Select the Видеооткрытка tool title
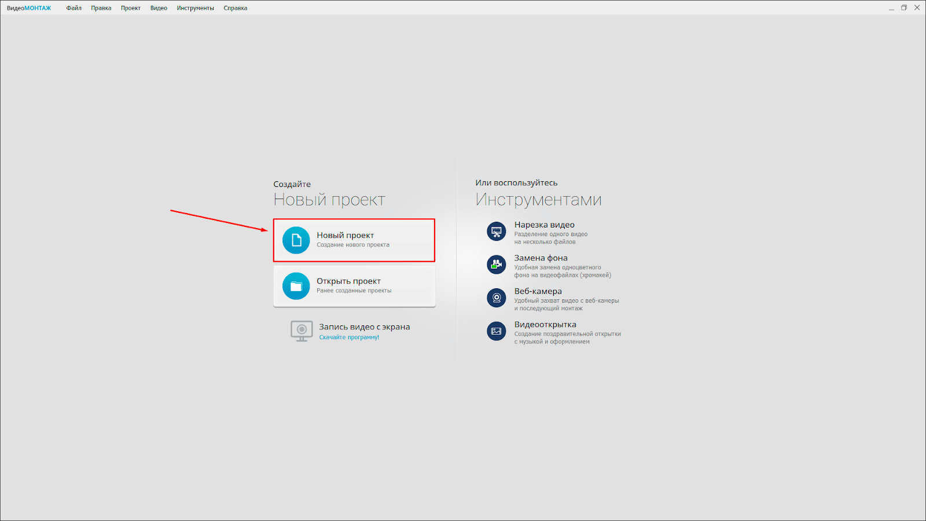 545,325
